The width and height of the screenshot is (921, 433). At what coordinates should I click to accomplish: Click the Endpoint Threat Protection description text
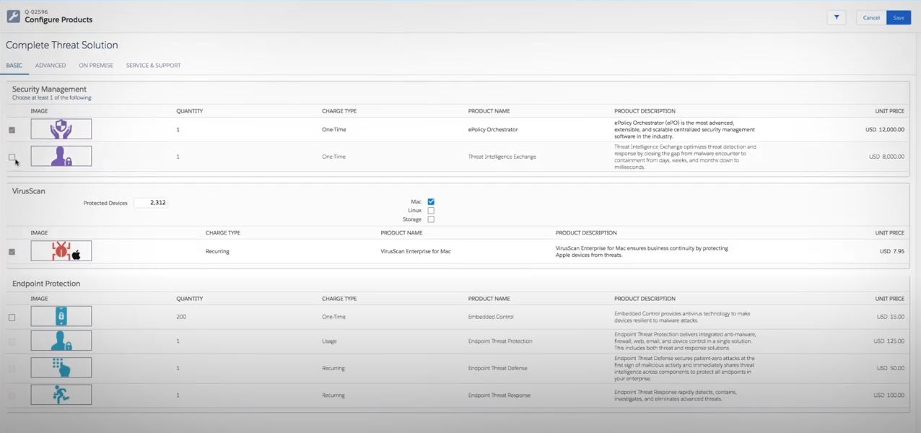point(685,341)
